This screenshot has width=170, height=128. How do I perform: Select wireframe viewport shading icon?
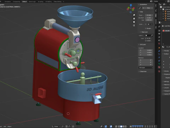coord(119,127)
